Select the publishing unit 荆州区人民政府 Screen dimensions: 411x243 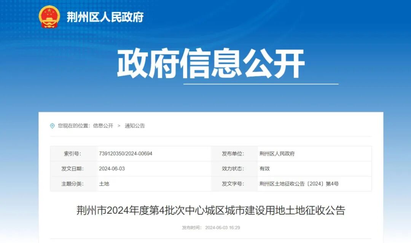coord(277,153)
